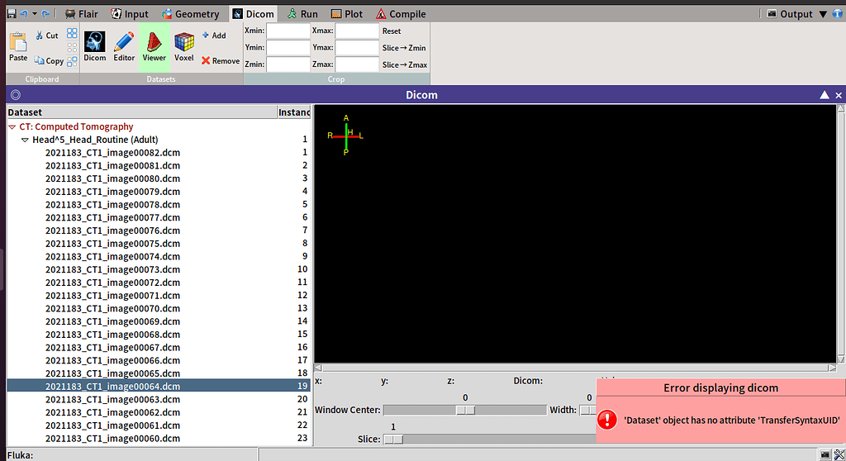Click the Window Center slider handle

click(x=466, y=410)
